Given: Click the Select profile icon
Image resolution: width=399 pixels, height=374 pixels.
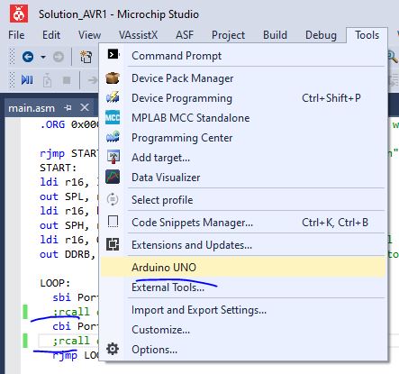Looking at the screenshot, I should 113,199.
